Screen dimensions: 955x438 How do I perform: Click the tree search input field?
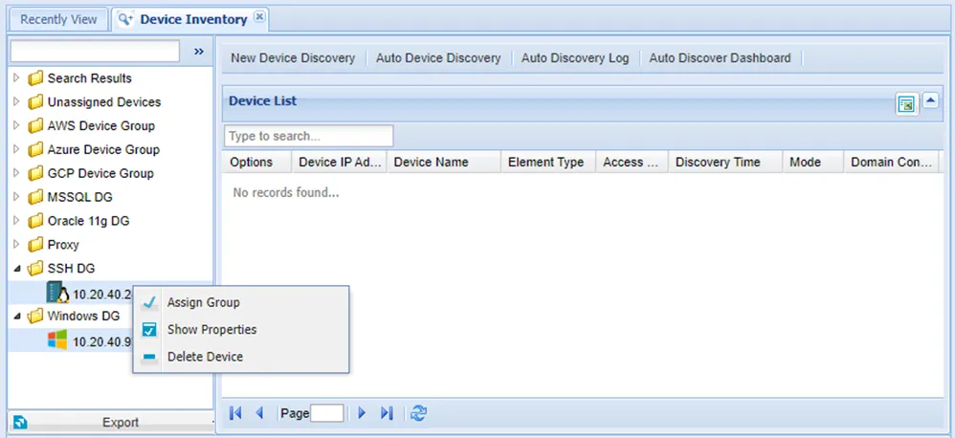click(x=95, y=52)
